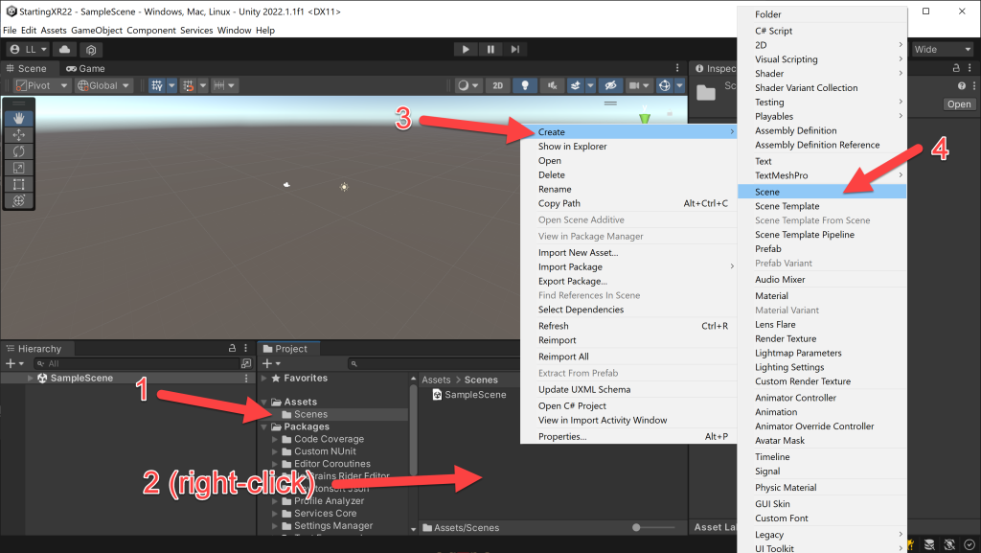Toggle scene lighting with the lightbulb

point(525,85)
